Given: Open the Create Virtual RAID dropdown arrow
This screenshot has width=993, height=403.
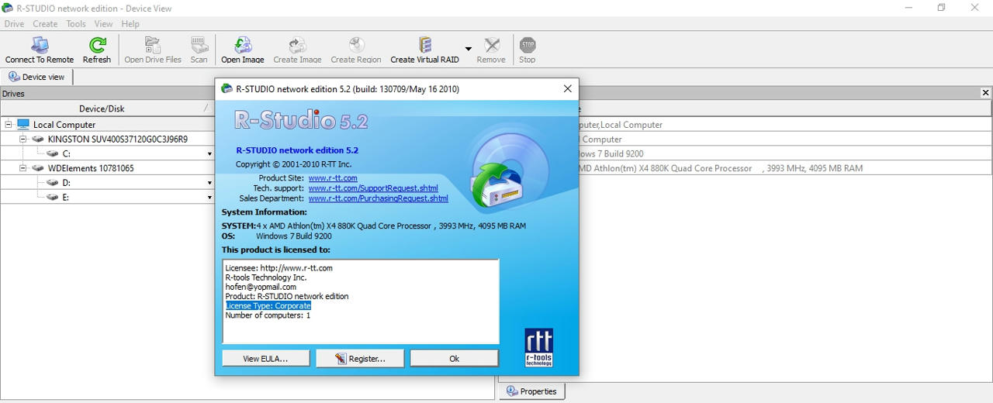Looking at the screenshot, I should [x=468, y=49].
